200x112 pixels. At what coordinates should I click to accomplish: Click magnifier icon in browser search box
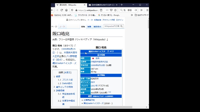121,10
